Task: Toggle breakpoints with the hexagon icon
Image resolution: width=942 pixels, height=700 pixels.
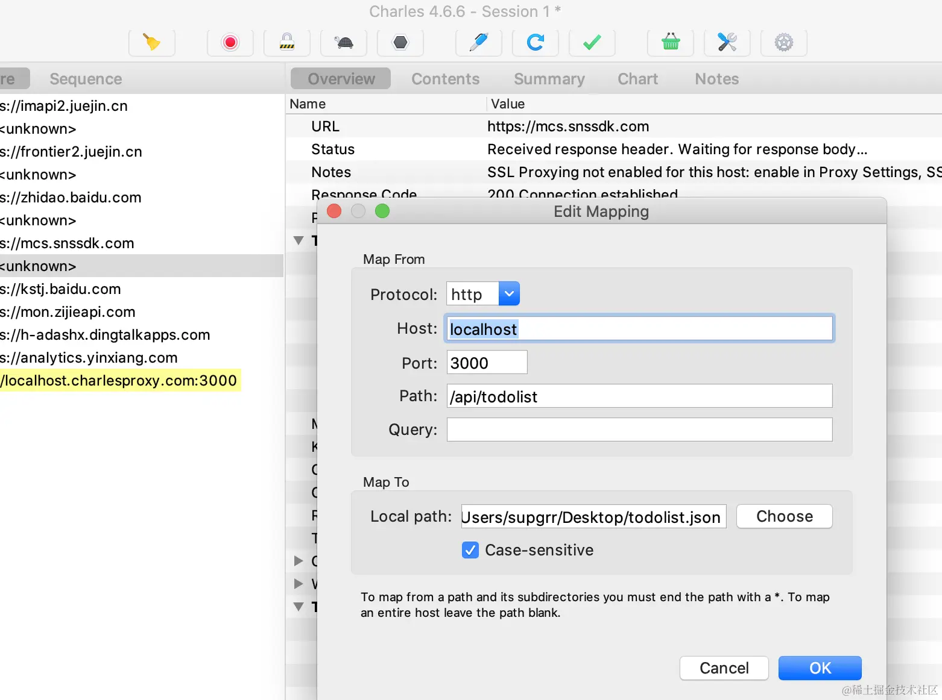Action: [x=400, y=43]
